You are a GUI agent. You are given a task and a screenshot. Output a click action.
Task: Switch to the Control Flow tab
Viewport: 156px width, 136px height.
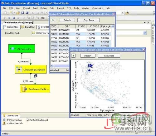[x=11, y=27]
